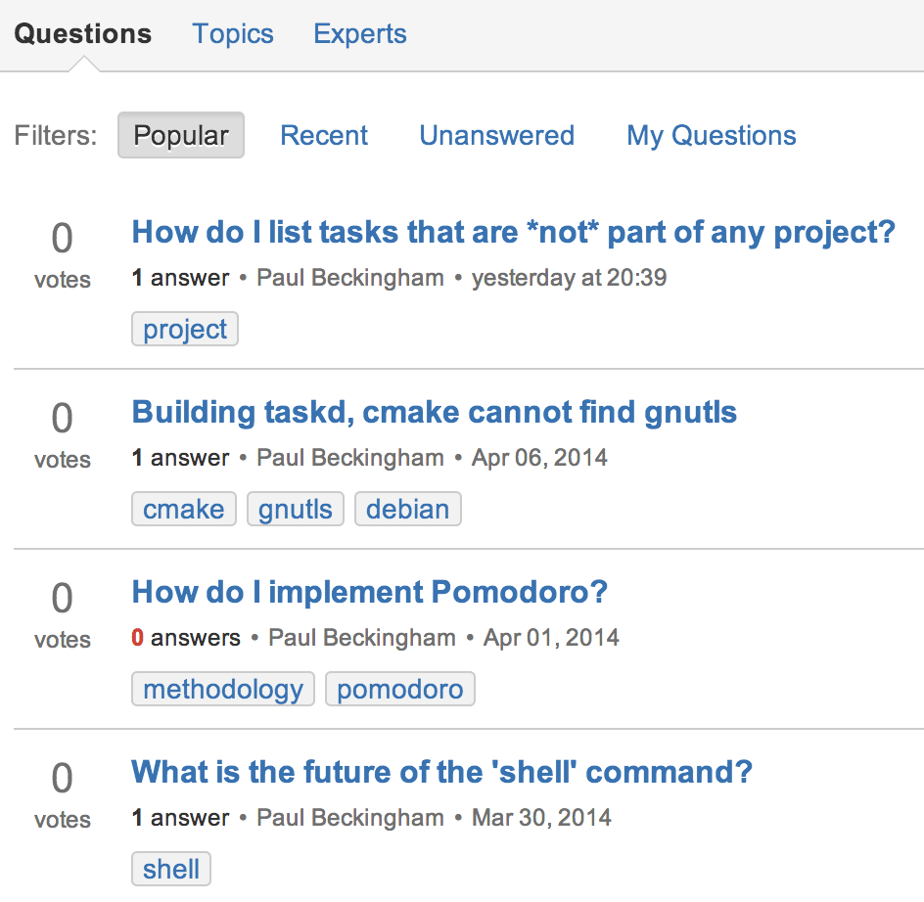Viewport: 924px width, 902px height.
Task: Select the cmake tag
Action: [184, 509]
